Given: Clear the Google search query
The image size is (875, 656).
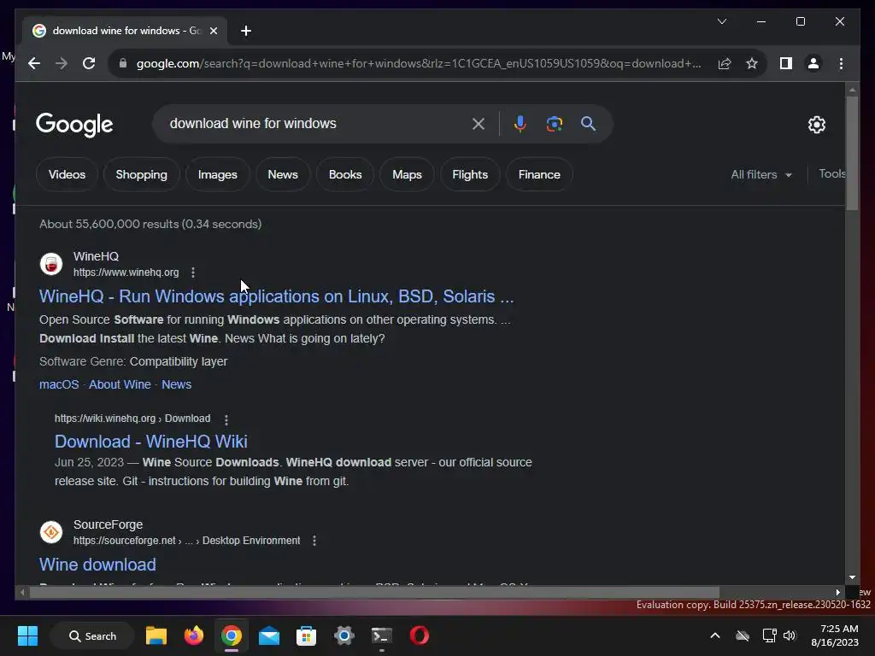Looking at the screenshot, I should (x=479, y=124).
